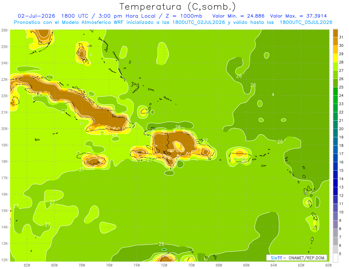Click the color bar value label 18
The width and height of the screenshot is (349, 269).
point(341,145)
